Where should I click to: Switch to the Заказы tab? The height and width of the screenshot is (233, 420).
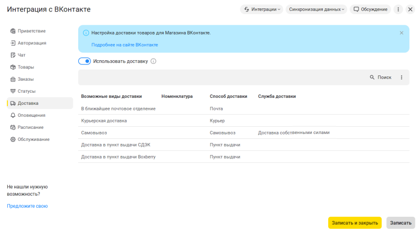click(x=26, y=79)
